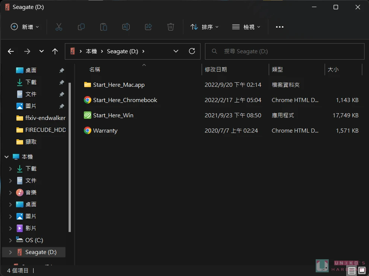Screen dimensions: 369x276
Task: Expand 圖片 under 本機
Action: 10,216
